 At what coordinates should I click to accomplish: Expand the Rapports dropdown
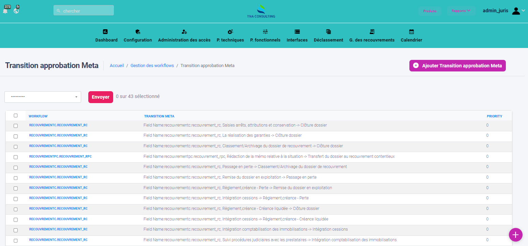(461, 11)
